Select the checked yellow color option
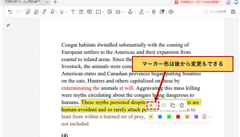The width and height of the screenshot is (240, 137). click(151, 117)
